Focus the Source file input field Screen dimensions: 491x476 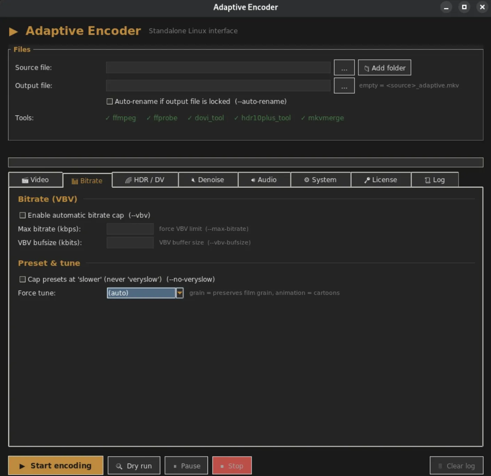tap(218, 68)
